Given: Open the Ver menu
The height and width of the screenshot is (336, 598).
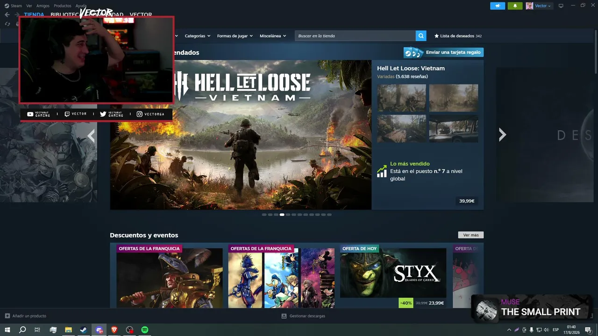Looking at the screenshot, I should 29,6.
